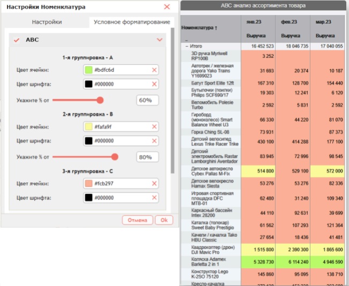This screenshot has width=349, height=286.
Task: Select the Условное форматирование tab
Action: pyautogui.click(x=132, y=22)
